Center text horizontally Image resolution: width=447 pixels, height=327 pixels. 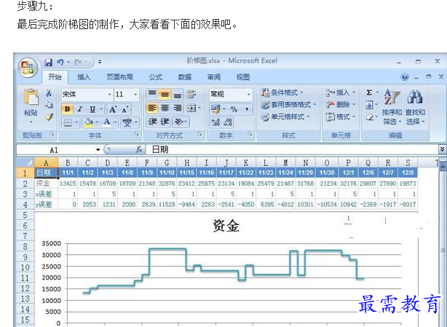pyautogui.click(x=165, y=108)
